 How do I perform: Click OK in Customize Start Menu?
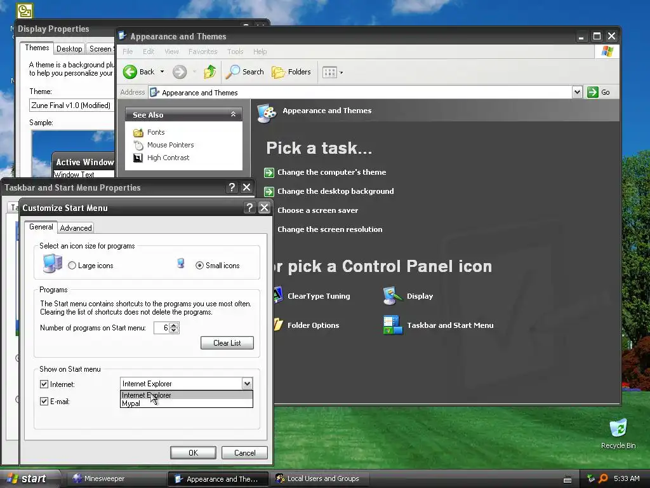[x=193, y=452]
